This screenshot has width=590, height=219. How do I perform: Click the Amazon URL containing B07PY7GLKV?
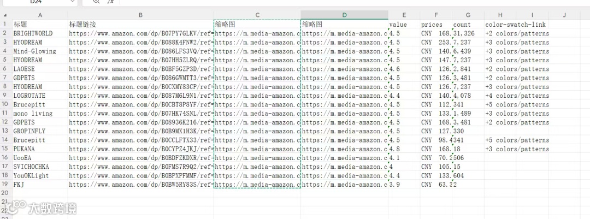point(141,33)
